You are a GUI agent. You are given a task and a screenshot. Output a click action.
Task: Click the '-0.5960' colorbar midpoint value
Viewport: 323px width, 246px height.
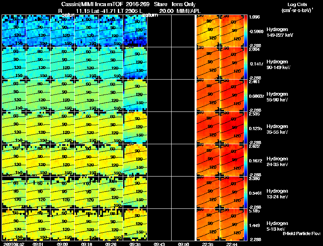point(256,32)
